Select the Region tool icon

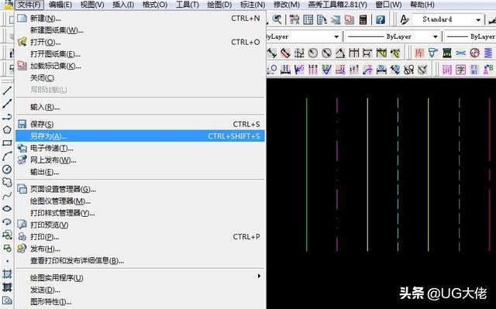coord(7,300)
